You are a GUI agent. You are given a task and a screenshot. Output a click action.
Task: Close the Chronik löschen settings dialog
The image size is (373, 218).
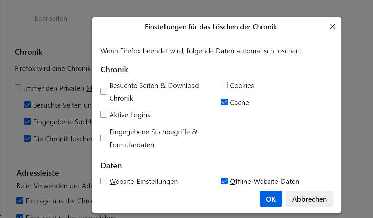(x=332, y=26)
